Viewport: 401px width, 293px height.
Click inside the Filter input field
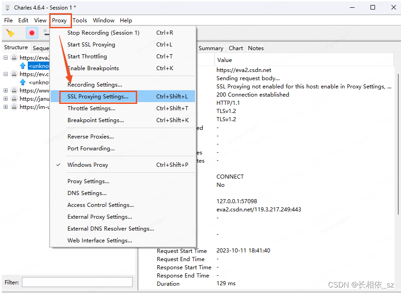tap(77, 282)
